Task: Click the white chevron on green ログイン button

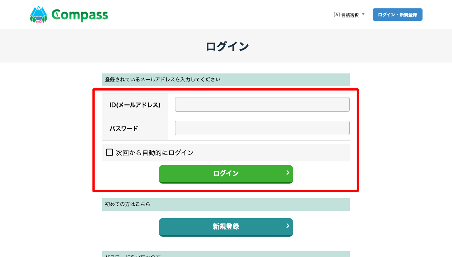Action: tap(288, 173)
